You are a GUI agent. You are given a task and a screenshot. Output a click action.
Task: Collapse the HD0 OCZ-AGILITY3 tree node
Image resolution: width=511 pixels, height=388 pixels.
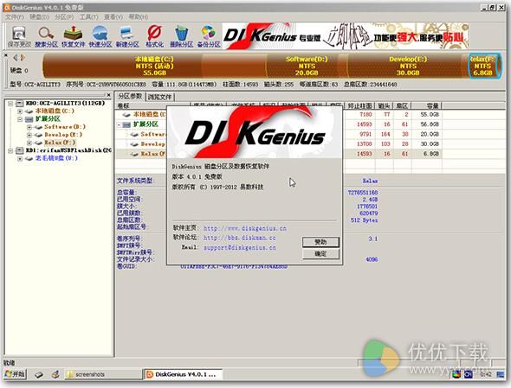10,104
